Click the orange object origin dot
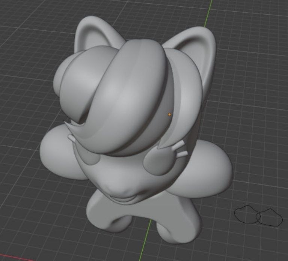The width and height of the screenshot is (288, 261). click(x=169, y=114)
